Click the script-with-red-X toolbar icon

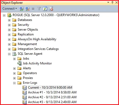pyautogui.click(x=51, y=9)
